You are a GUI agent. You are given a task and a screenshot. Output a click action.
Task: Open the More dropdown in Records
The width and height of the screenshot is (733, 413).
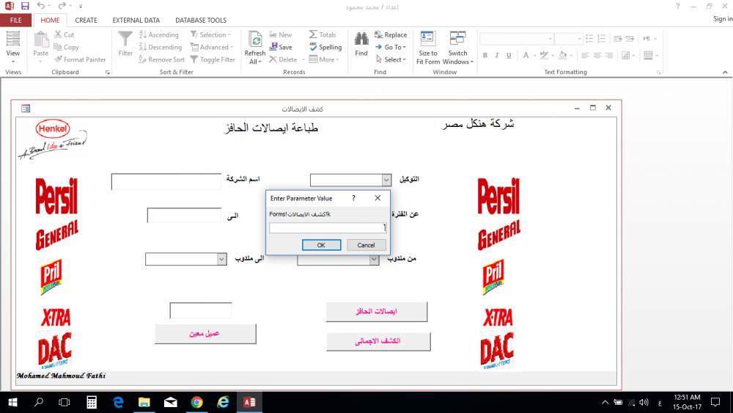coord(324,59)
